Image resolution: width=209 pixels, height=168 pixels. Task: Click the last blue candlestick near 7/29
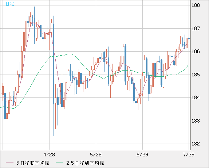189,39
